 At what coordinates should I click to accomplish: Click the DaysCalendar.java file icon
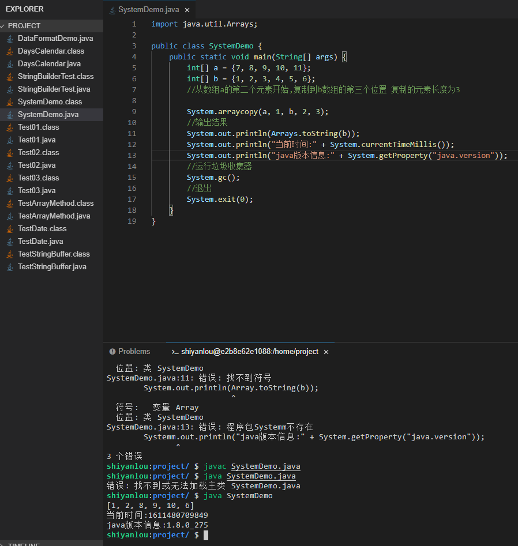pyautogui.click(x=10, y=64)
